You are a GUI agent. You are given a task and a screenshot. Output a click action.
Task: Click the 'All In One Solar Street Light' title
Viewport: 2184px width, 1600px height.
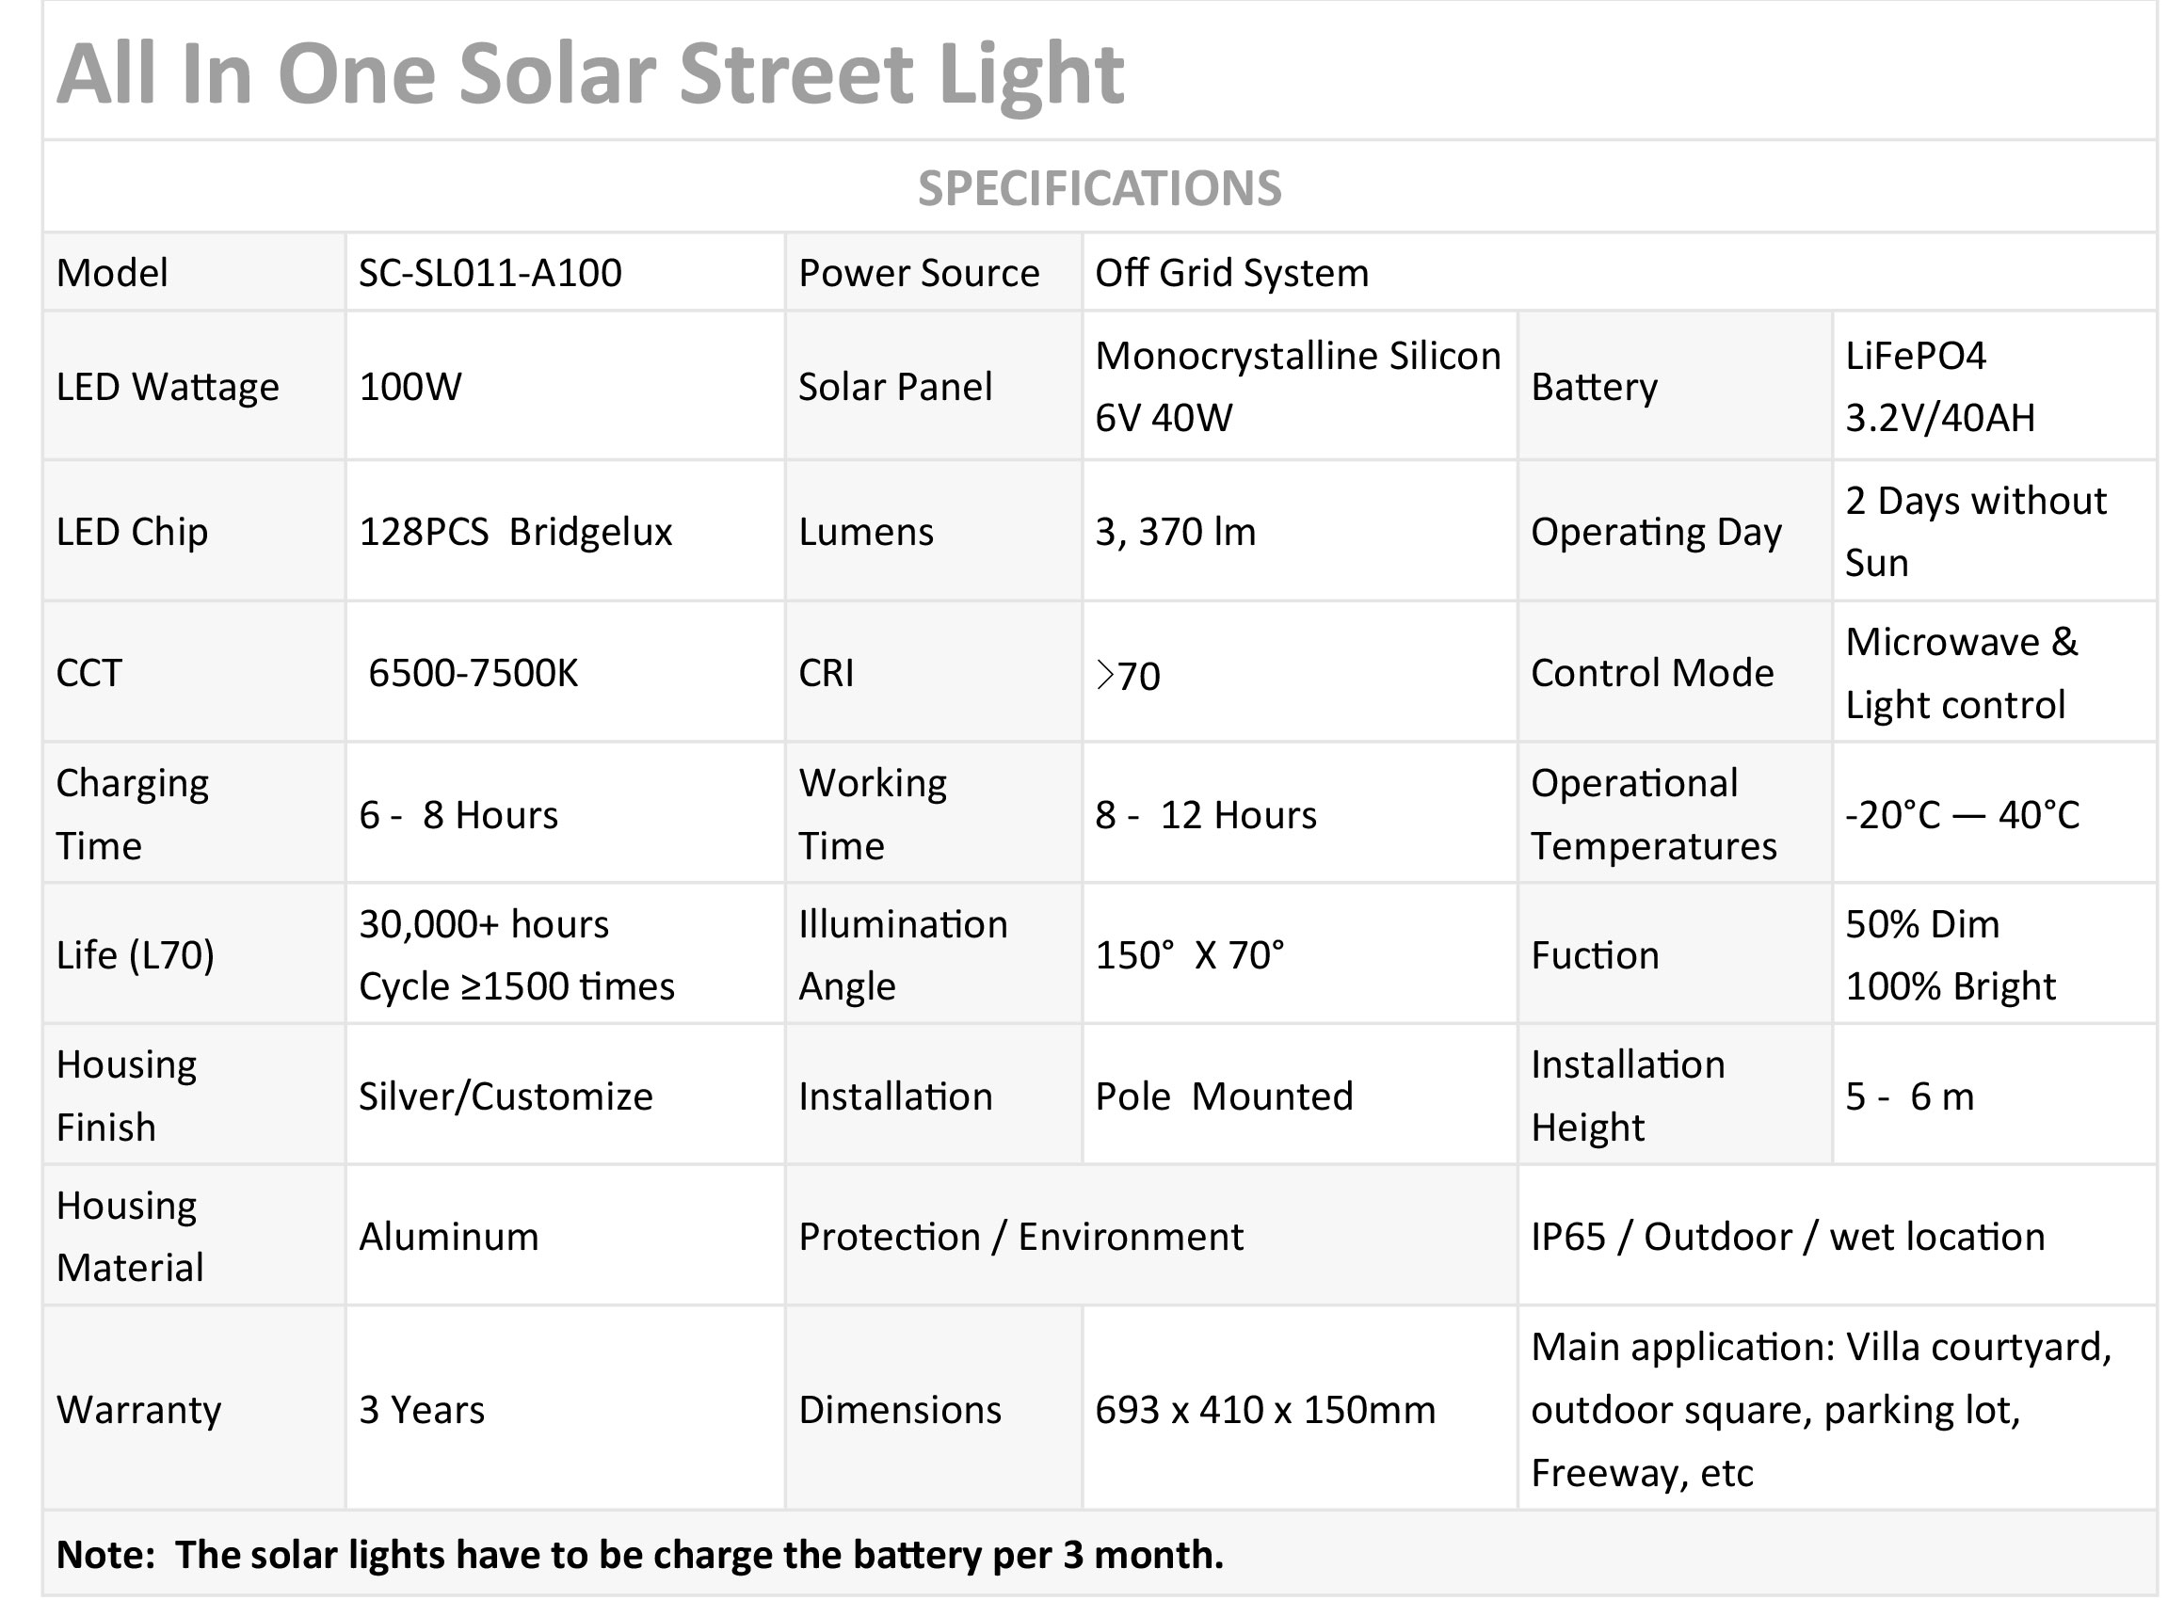tap(590, 74)
